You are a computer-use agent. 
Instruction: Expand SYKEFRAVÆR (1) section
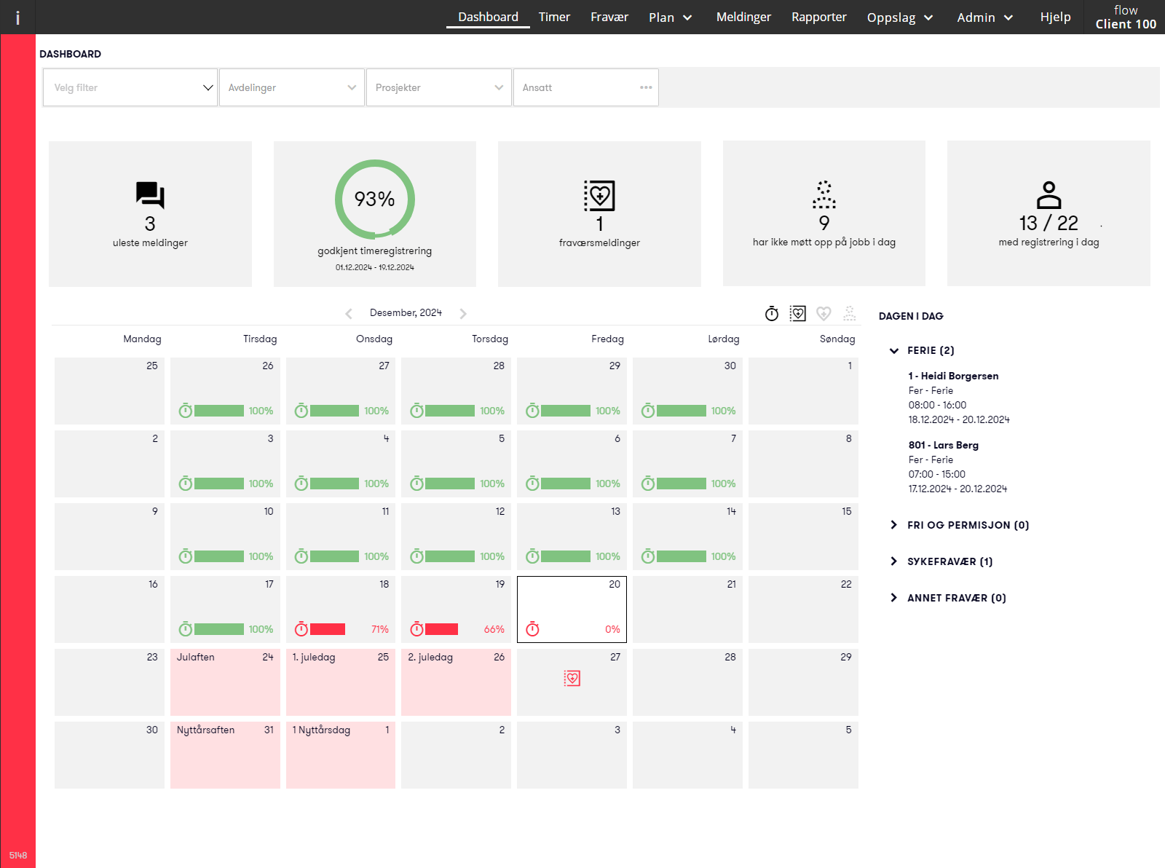pos(941,561)
